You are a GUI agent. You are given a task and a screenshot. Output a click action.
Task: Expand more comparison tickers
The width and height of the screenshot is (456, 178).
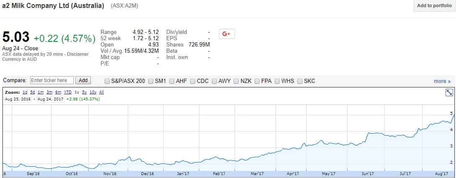click(442, 81)
